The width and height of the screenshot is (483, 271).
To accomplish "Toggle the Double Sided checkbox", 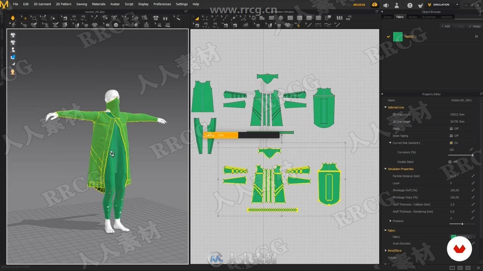I will [450, 162].
